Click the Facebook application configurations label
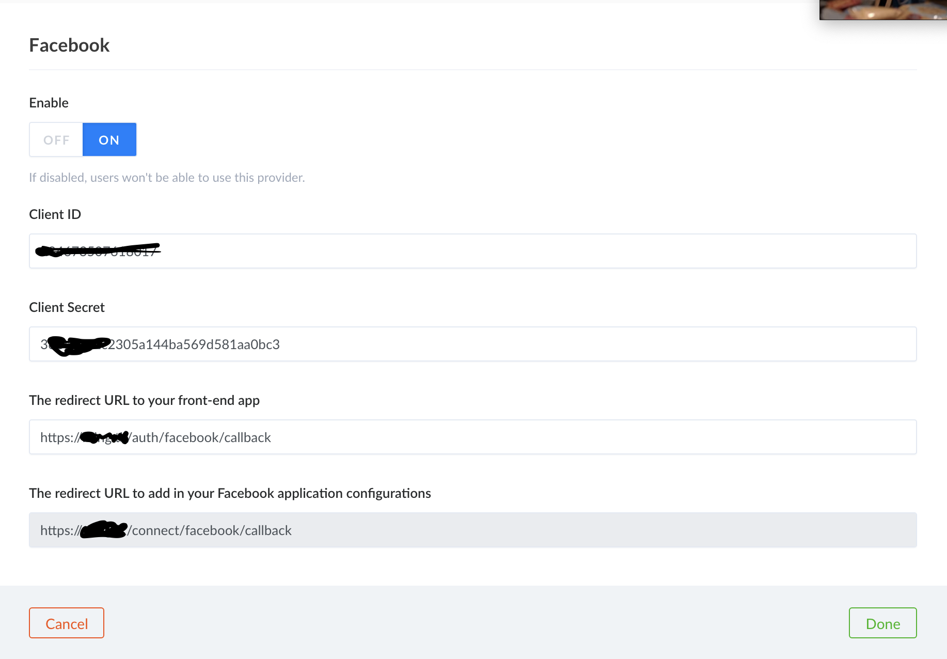947x659 pixels. (230, 493)
